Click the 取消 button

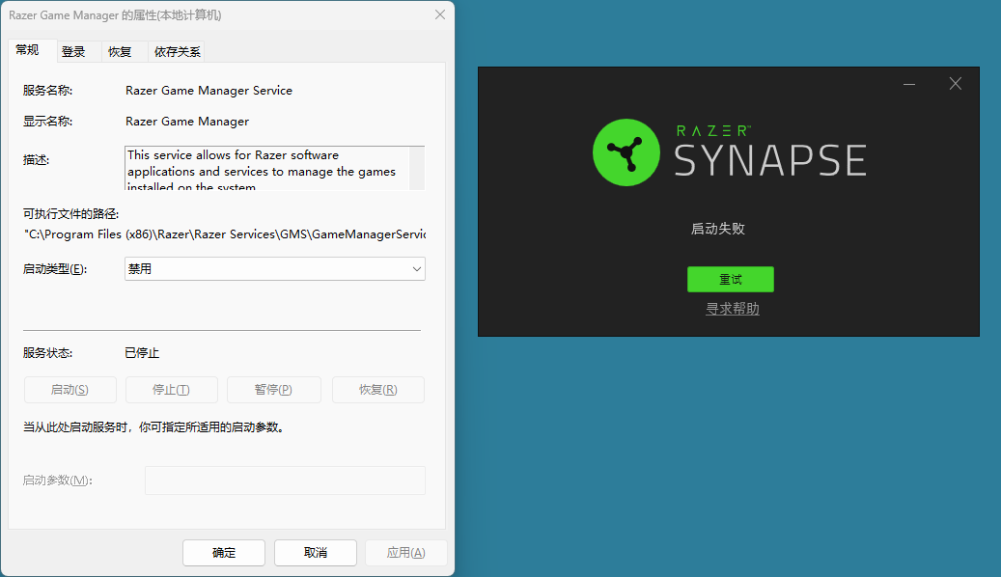tap(316, 553)
